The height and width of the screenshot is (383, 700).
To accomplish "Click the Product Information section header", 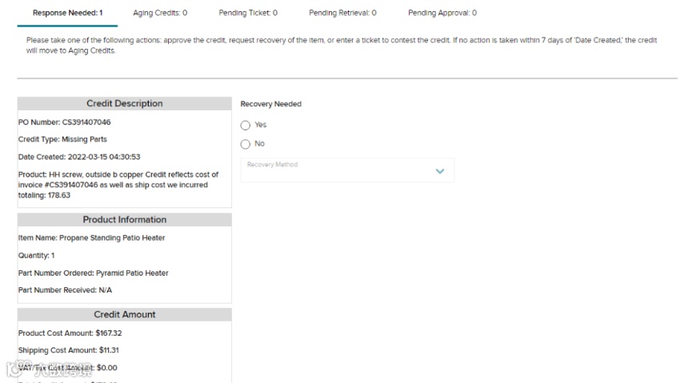I will click(124, 220).
